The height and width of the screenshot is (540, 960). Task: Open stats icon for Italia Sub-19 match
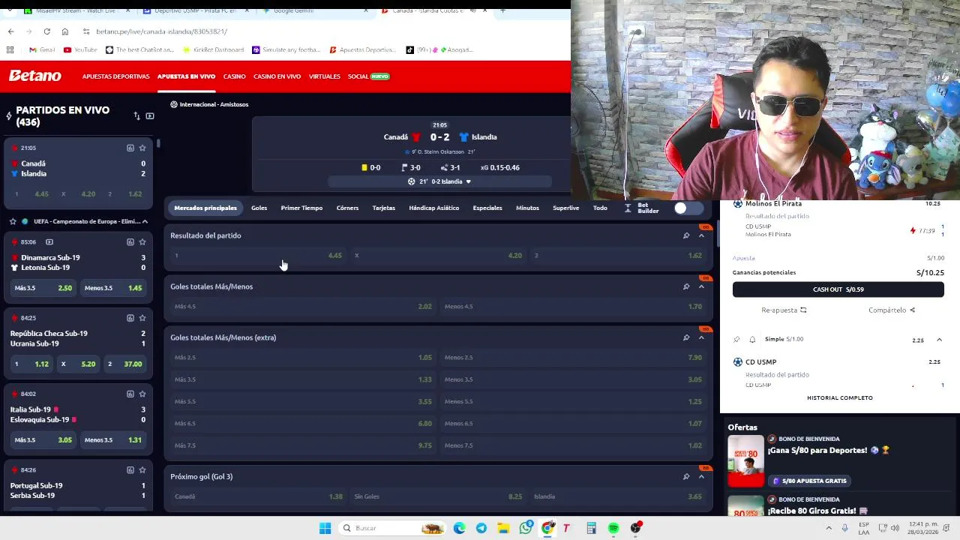tap(130, 394)
